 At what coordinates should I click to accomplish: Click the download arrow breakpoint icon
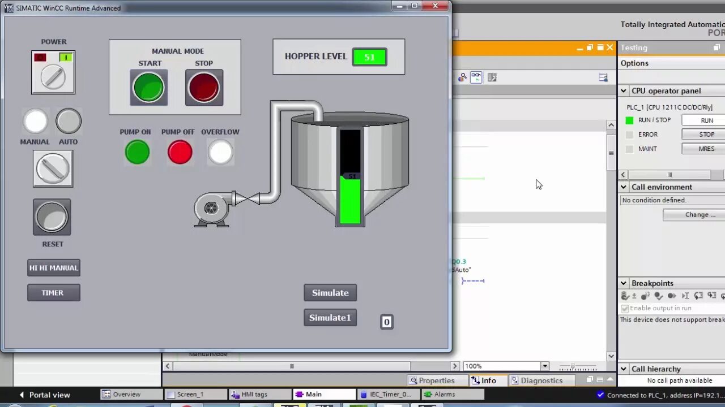[x=634, y=296]
